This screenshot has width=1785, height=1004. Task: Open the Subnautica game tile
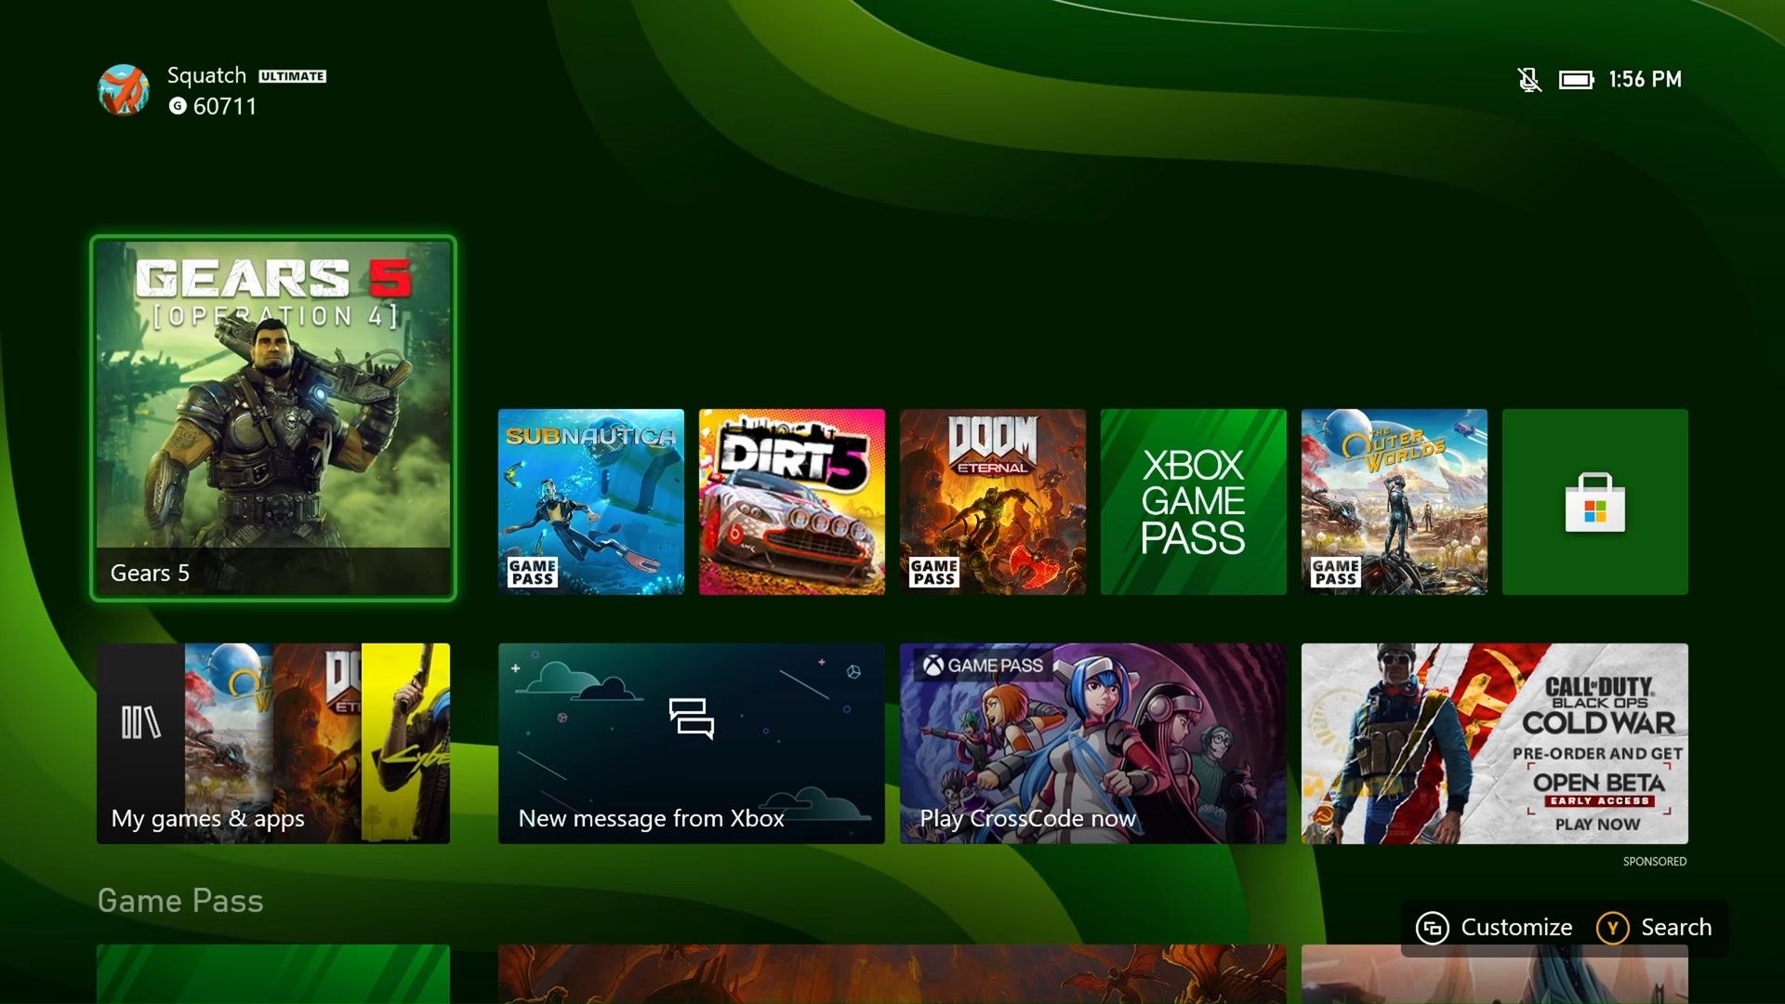[591, 502]
